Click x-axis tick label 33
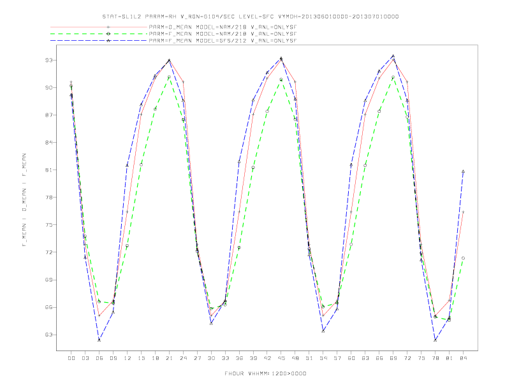505x390 pixels. (225, 358)
